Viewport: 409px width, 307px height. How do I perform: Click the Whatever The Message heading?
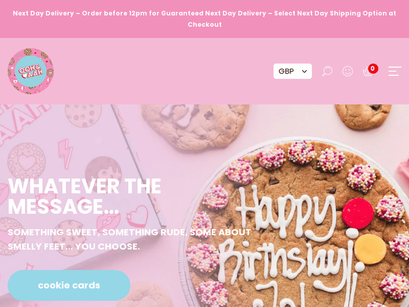(x=84, y=196)
